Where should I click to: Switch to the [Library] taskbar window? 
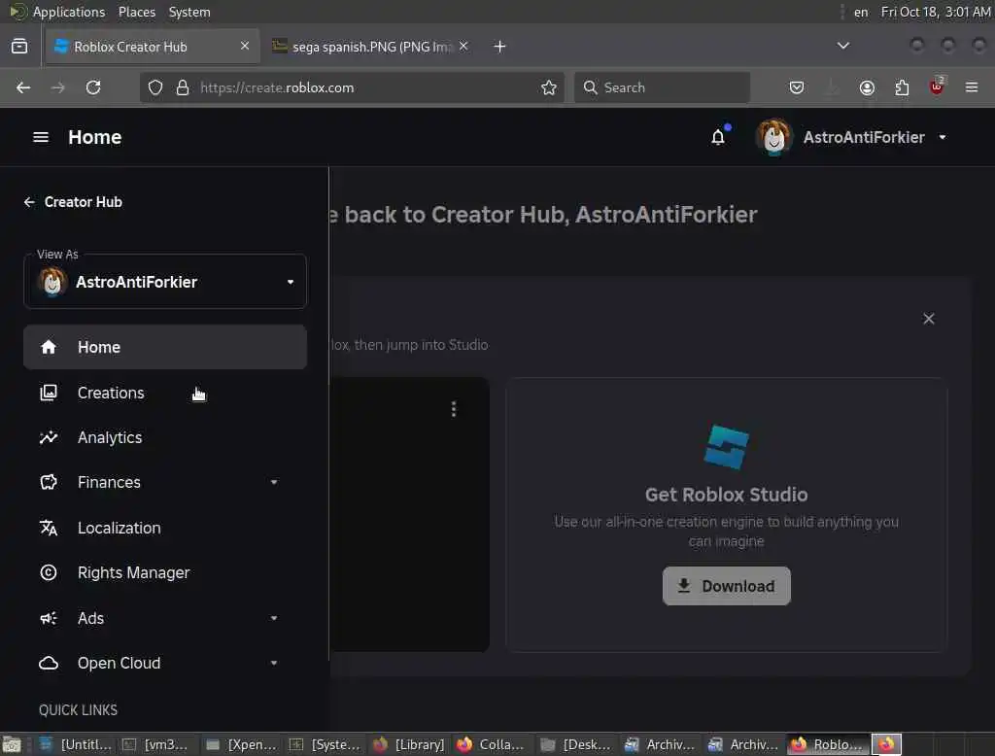(x=409, y=744)
